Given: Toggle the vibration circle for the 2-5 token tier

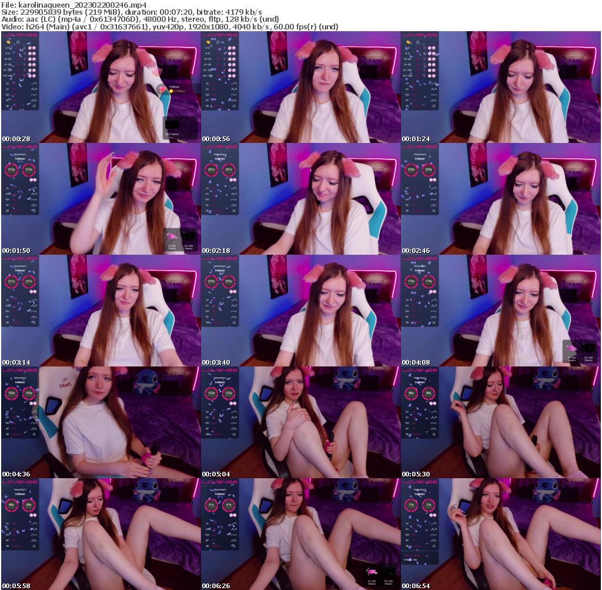Looking at the screenshot, I should pyautogui.click(x=30, y=48).
